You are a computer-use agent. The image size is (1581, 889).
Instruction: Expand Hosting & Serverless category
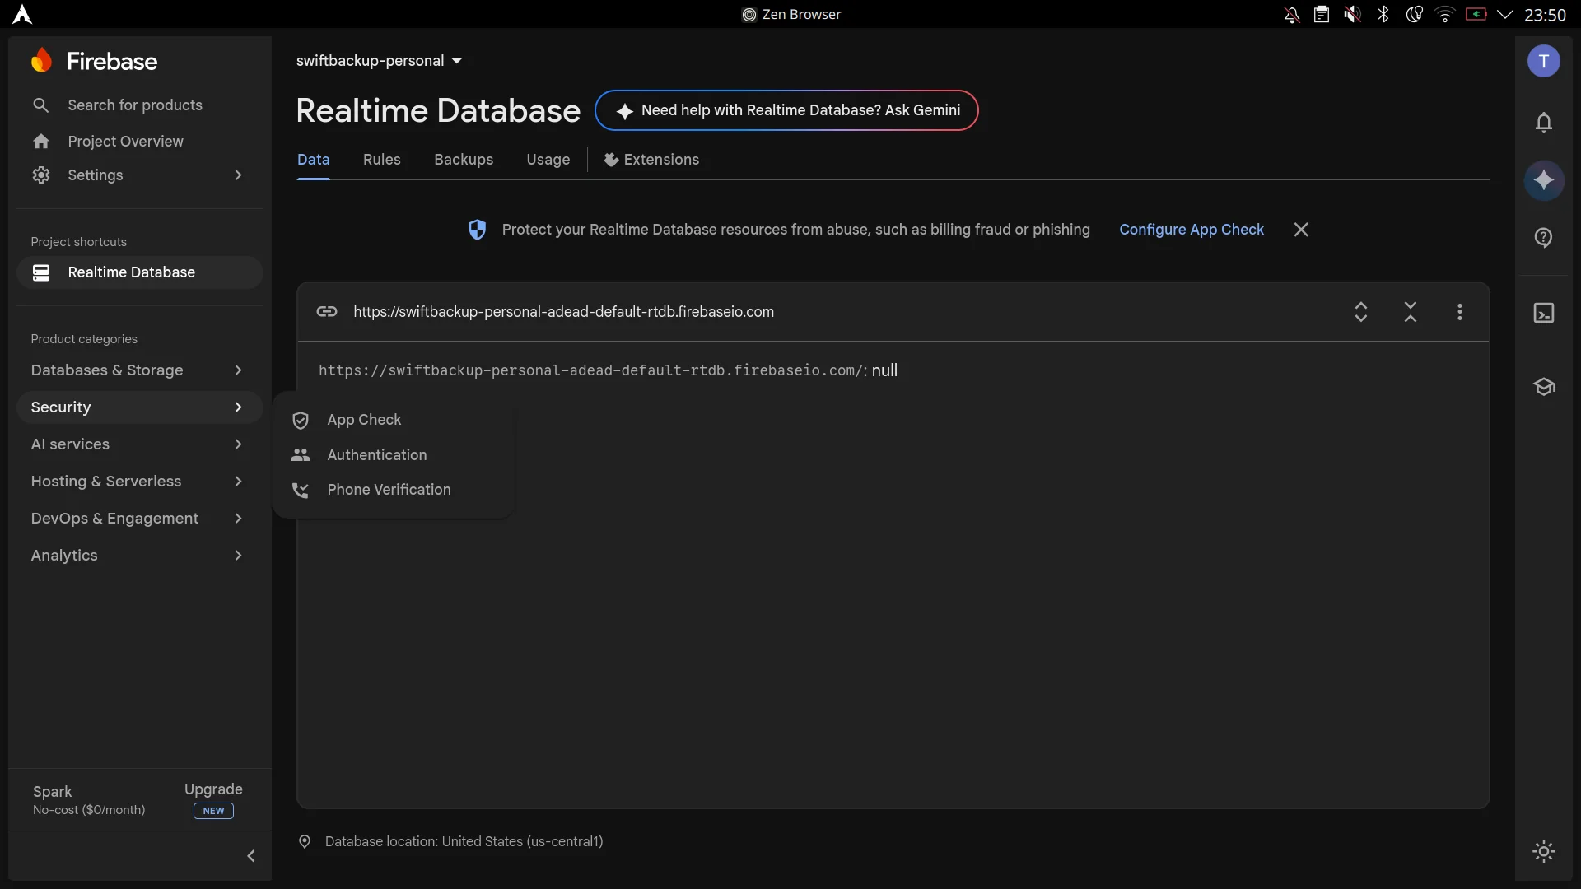(140, 482)
